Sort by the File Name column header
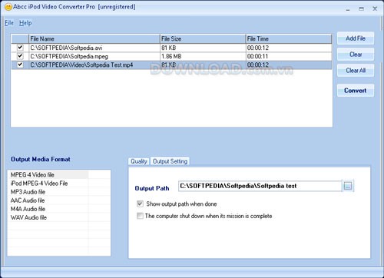384x278 pixels. (x=94, y=39)
